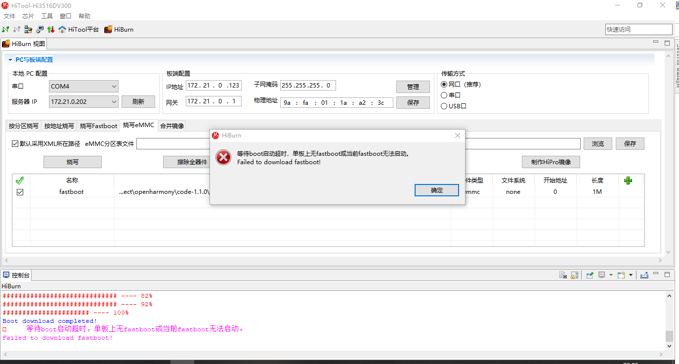Click Display Selected Console monitor icon
The height and width of the screenshot is (364, 679).
[x=601, y=275]
